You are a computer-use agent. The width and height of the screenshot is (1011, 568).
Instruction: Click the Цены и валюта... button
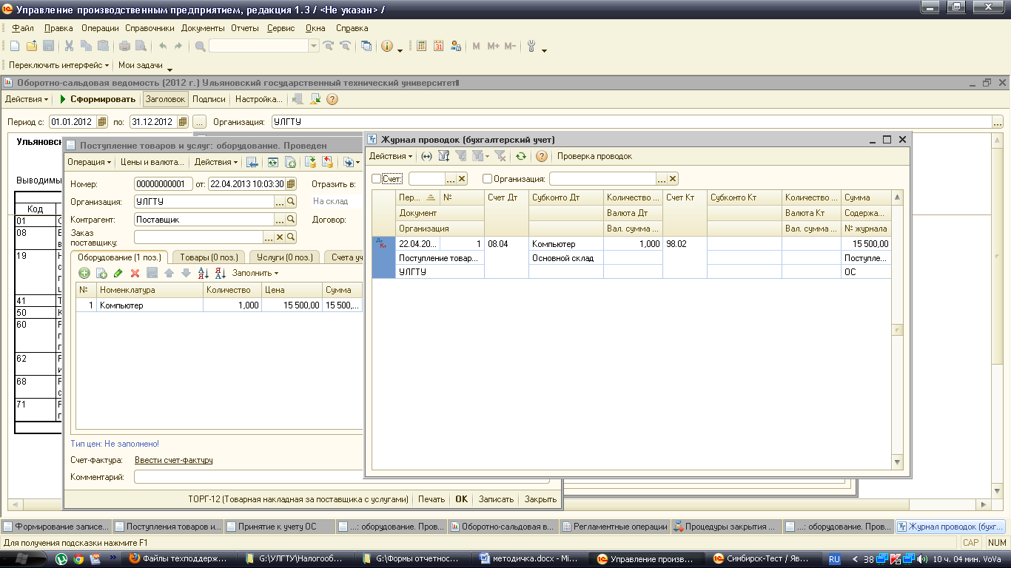152,162
